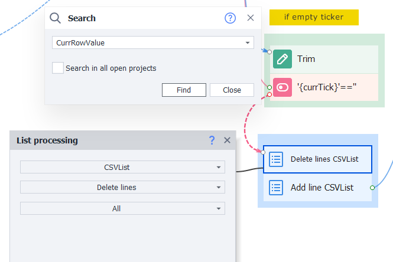Click the Find button

[184, 90]
